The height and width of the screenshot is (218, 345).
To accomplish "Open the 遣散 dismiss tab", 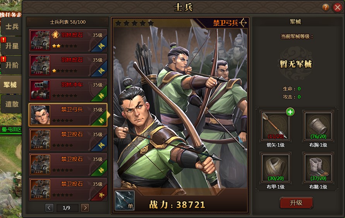I will pyautogui.click(x=12, y=104).
